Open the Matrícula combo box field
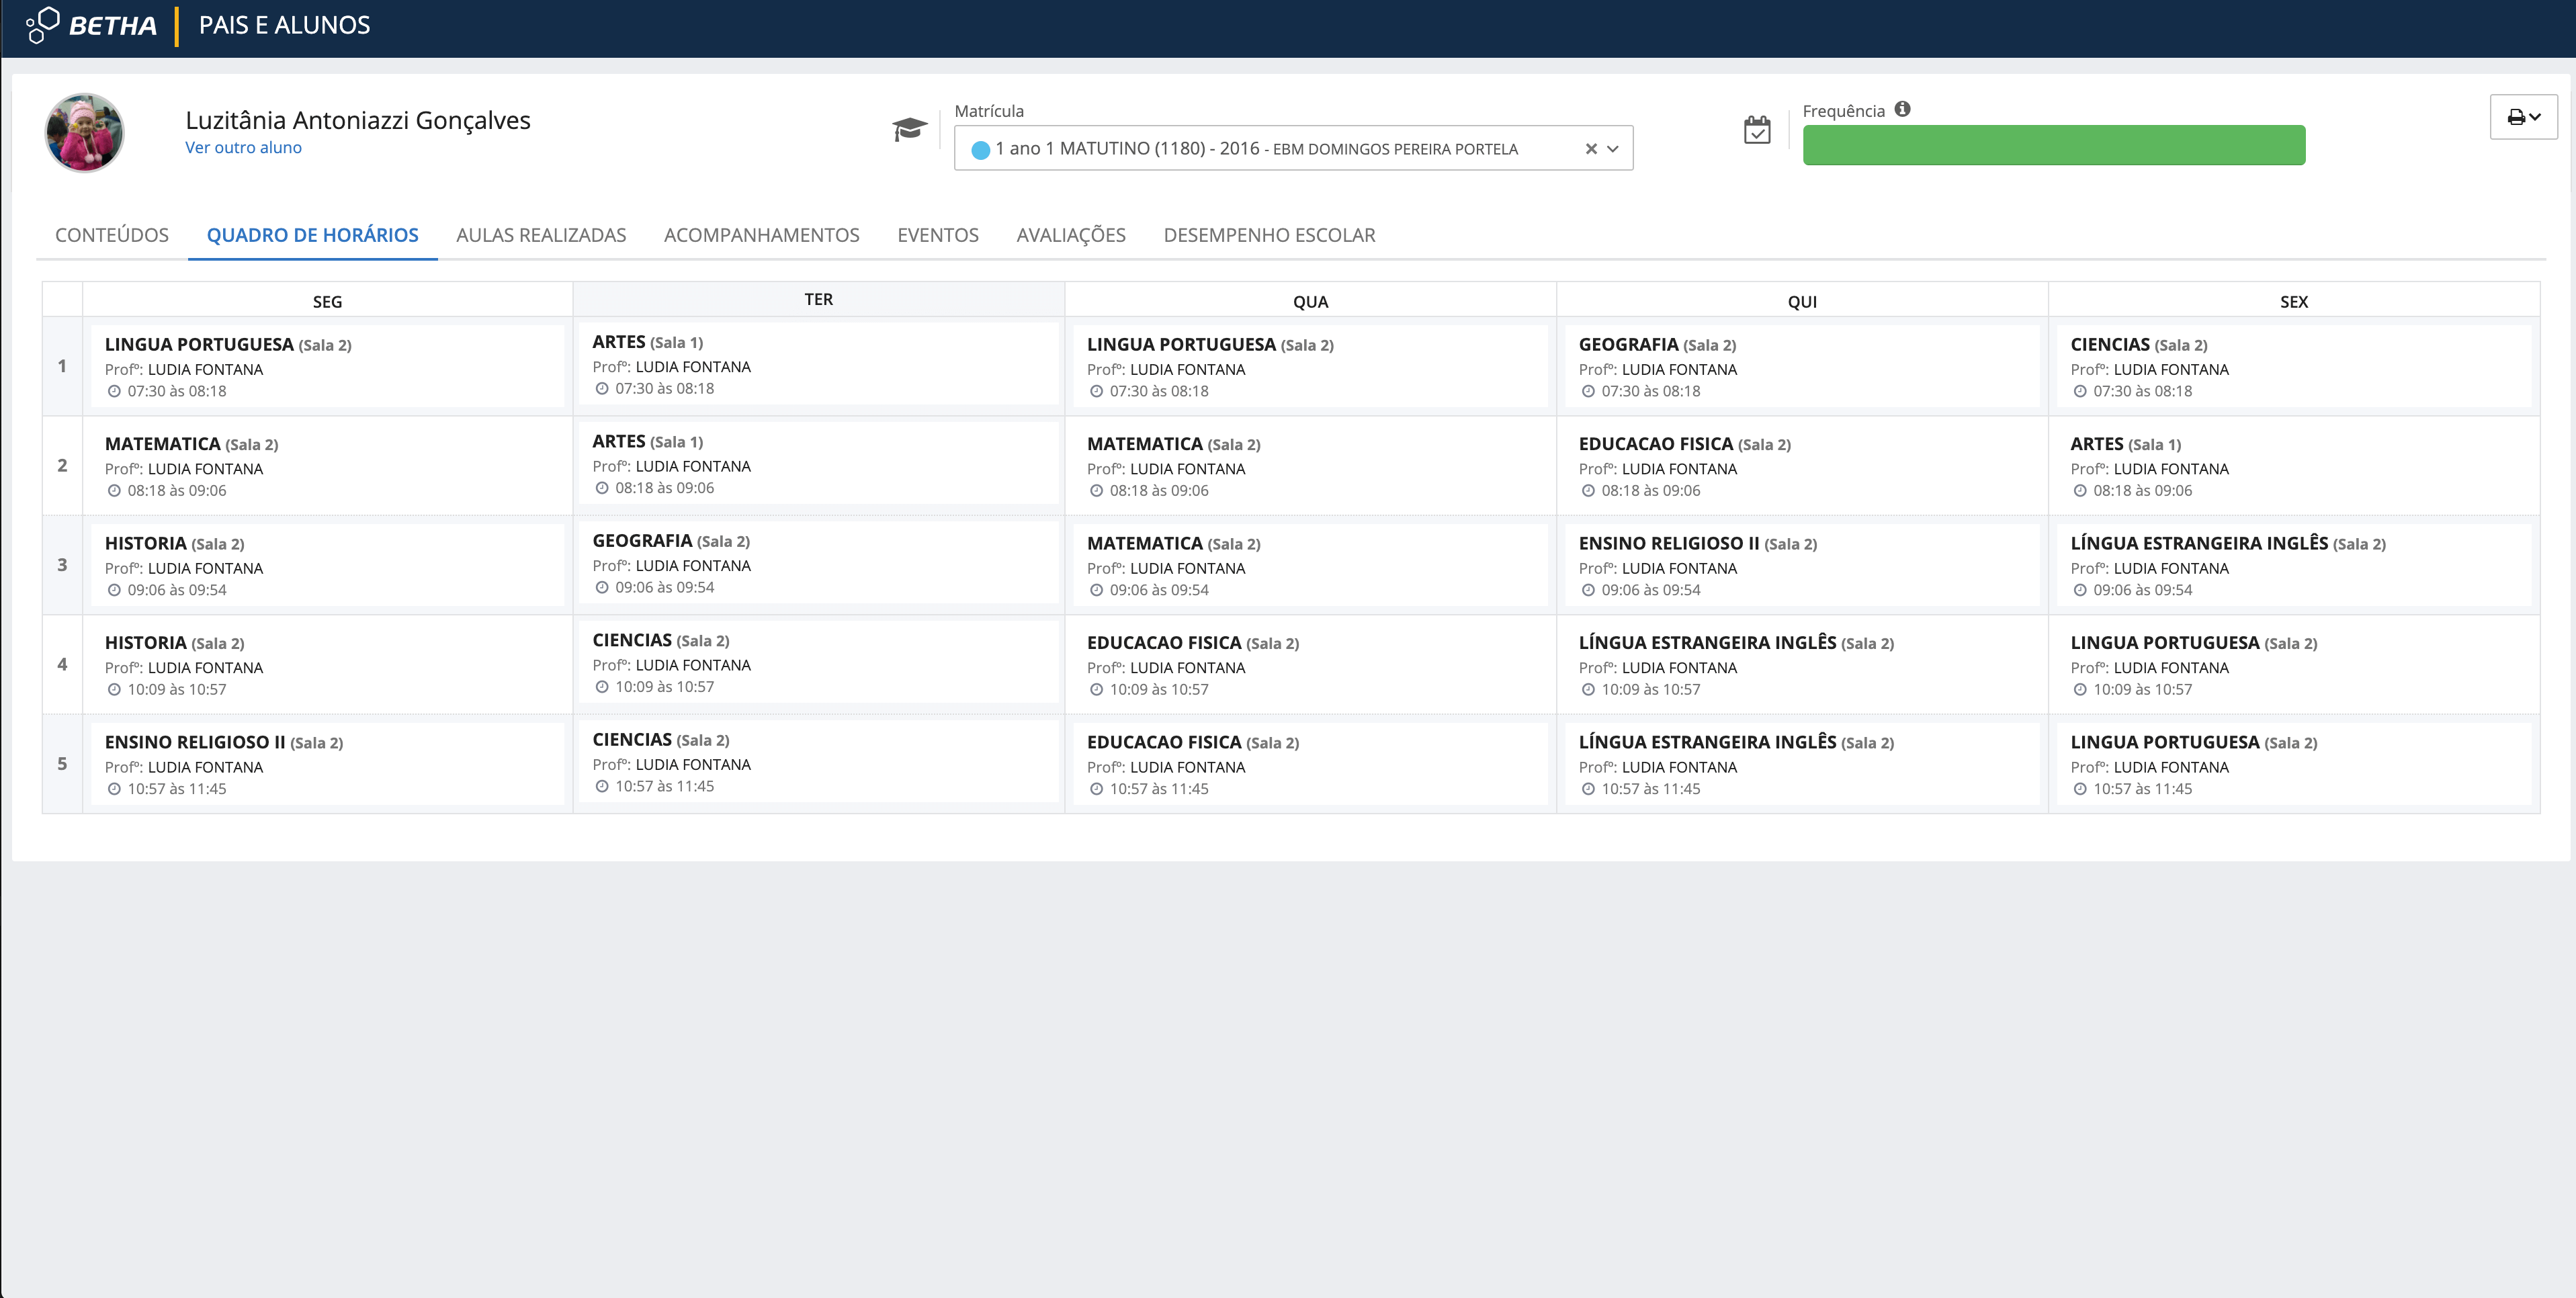 1270,149
